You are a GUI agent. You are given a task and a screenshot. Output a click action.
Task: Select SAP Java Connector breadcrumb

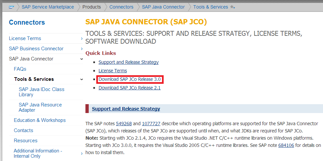click(x=163, y=7)
